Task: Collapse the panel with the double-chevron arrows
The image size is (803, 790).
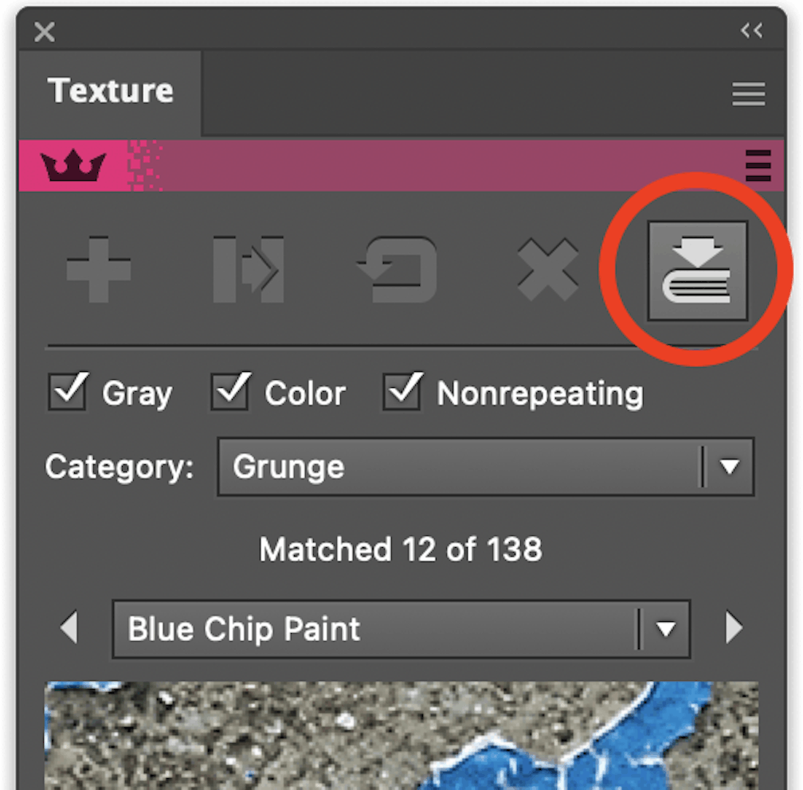Action: tap(751, 30)
